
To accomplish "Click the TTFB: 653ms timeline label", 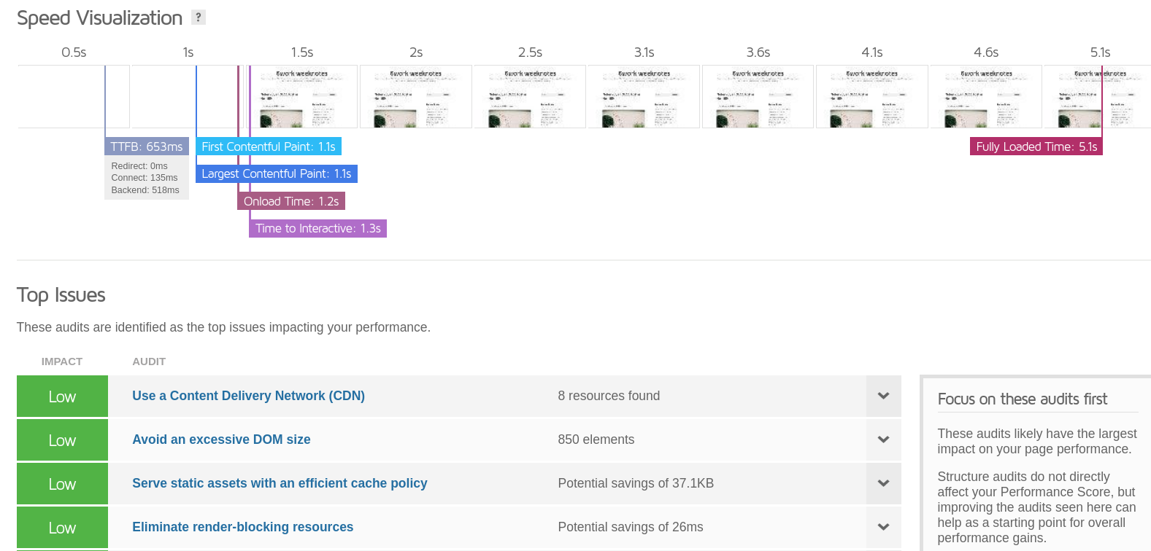I will coord(147,146).
